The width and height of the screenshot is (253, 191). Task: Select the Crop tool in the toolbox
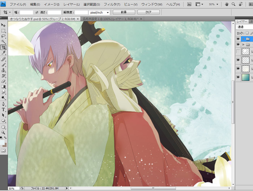pyautogui.click(x=3, y=47)
